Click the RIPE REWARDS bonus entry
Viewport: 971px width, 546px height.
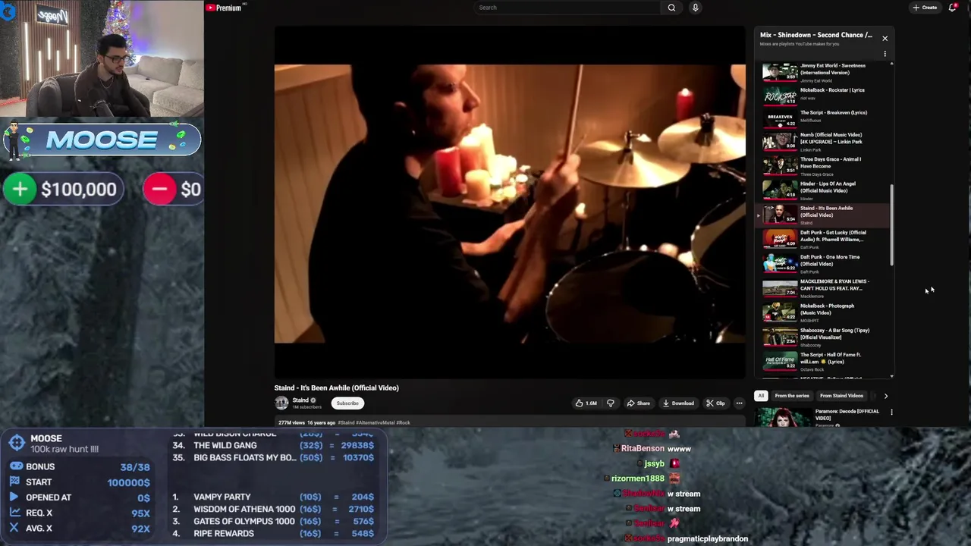tap(273, 534)
